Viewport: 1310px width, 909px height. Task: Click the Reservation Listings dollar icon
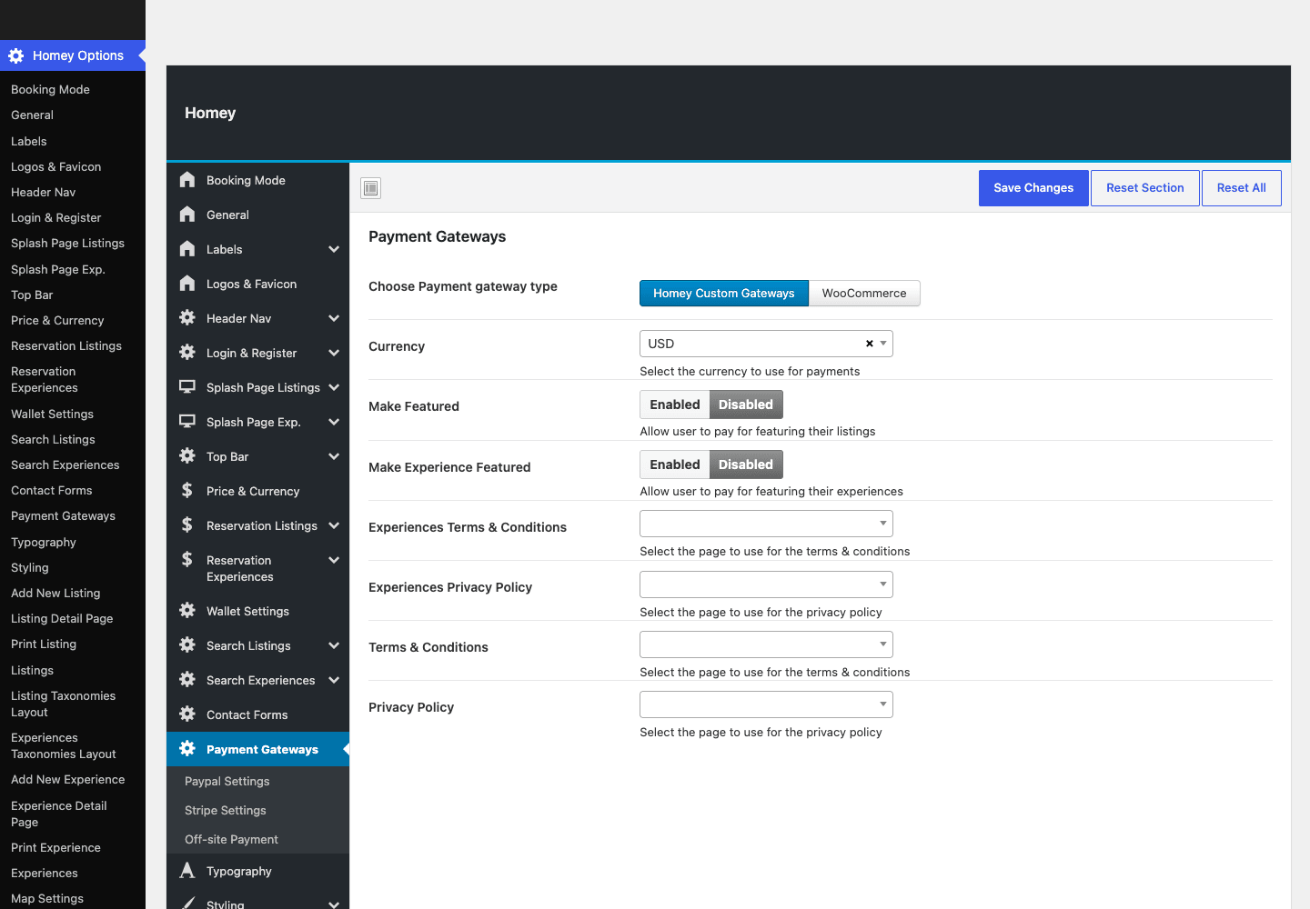point(187,525)
